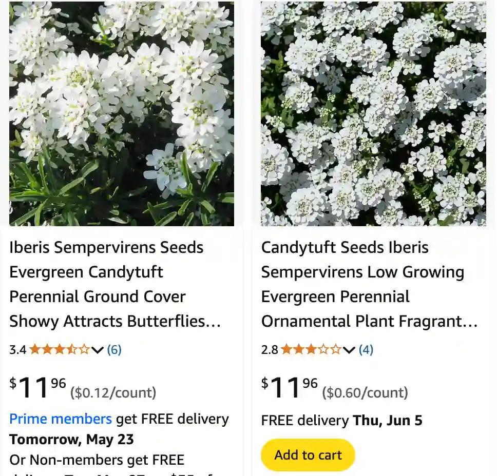
Task: Click the Thu, Jun 5 delivery date
Action: click(x=387, y=421)
